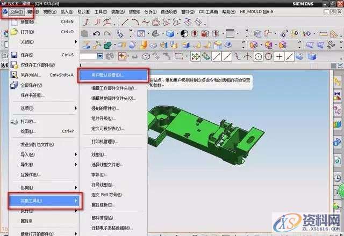Choose 打印机管理(I) entry

[x=113, y=142]
